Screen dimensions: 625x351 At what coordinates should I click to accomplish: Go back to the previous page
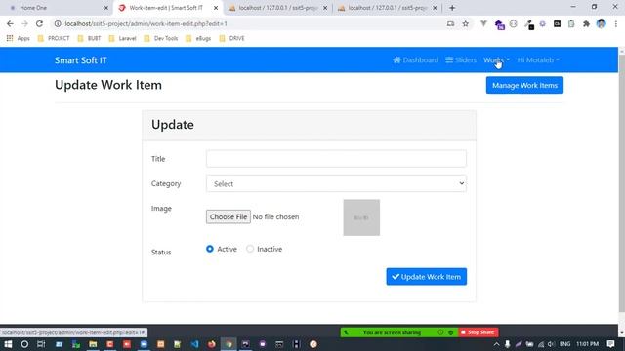(x=10, y=23)
